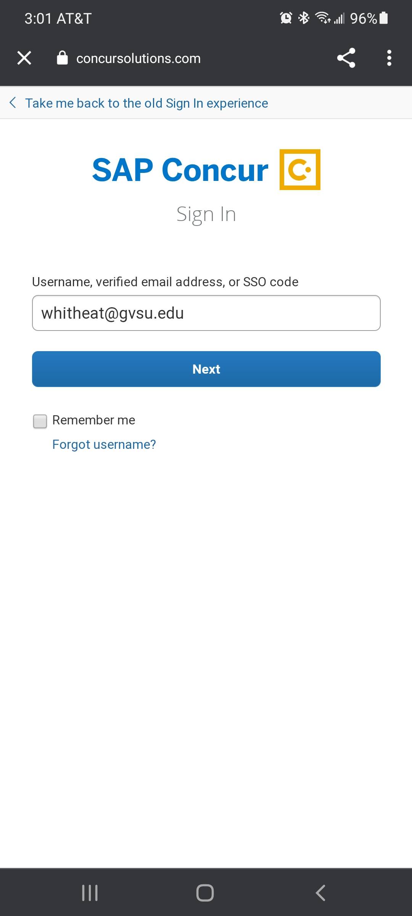Open Android recent apps button

tap(90, 893)
